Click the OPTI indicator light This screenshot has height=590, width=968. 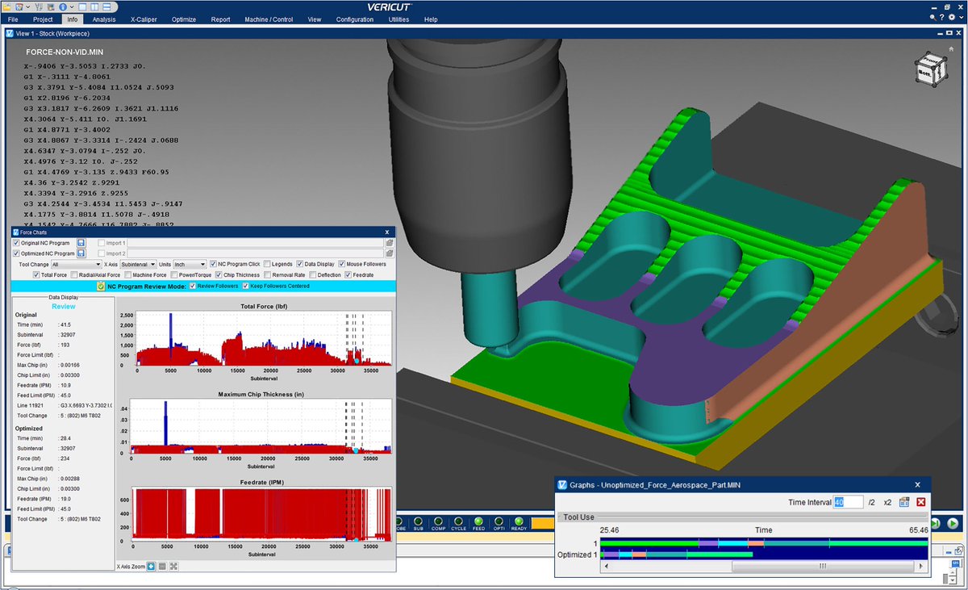(x=499, y=521)
